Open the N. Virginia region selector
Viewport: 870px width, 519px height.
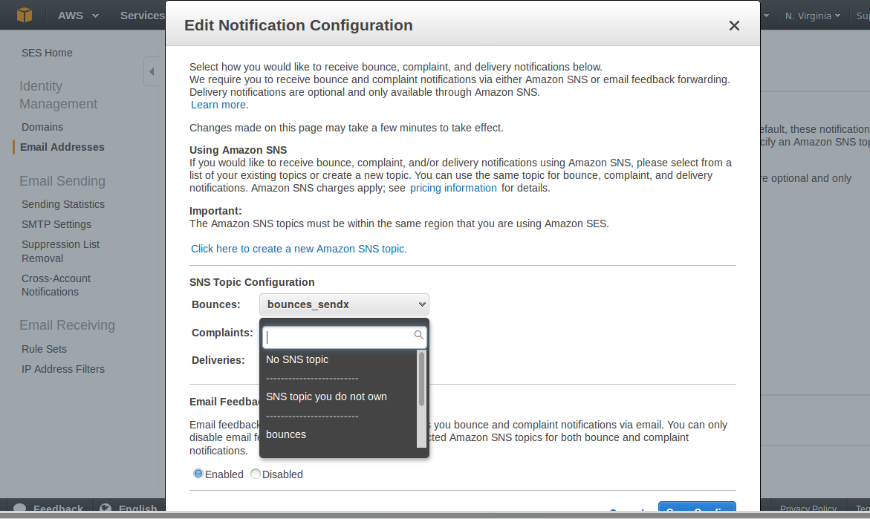click(812, 16)
